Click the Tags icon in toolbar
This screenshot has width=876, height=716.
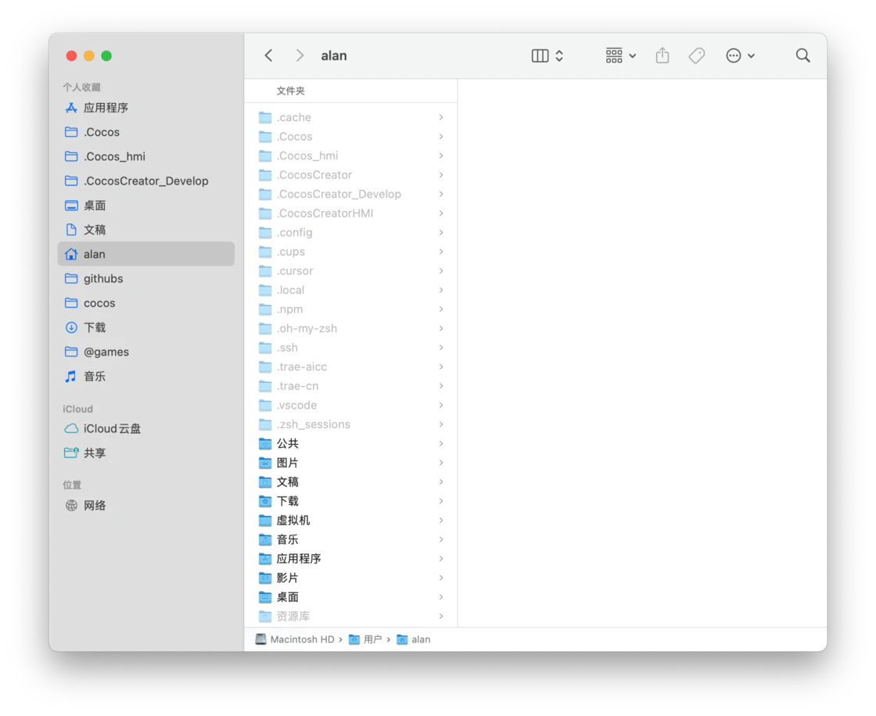coord(696,55)
